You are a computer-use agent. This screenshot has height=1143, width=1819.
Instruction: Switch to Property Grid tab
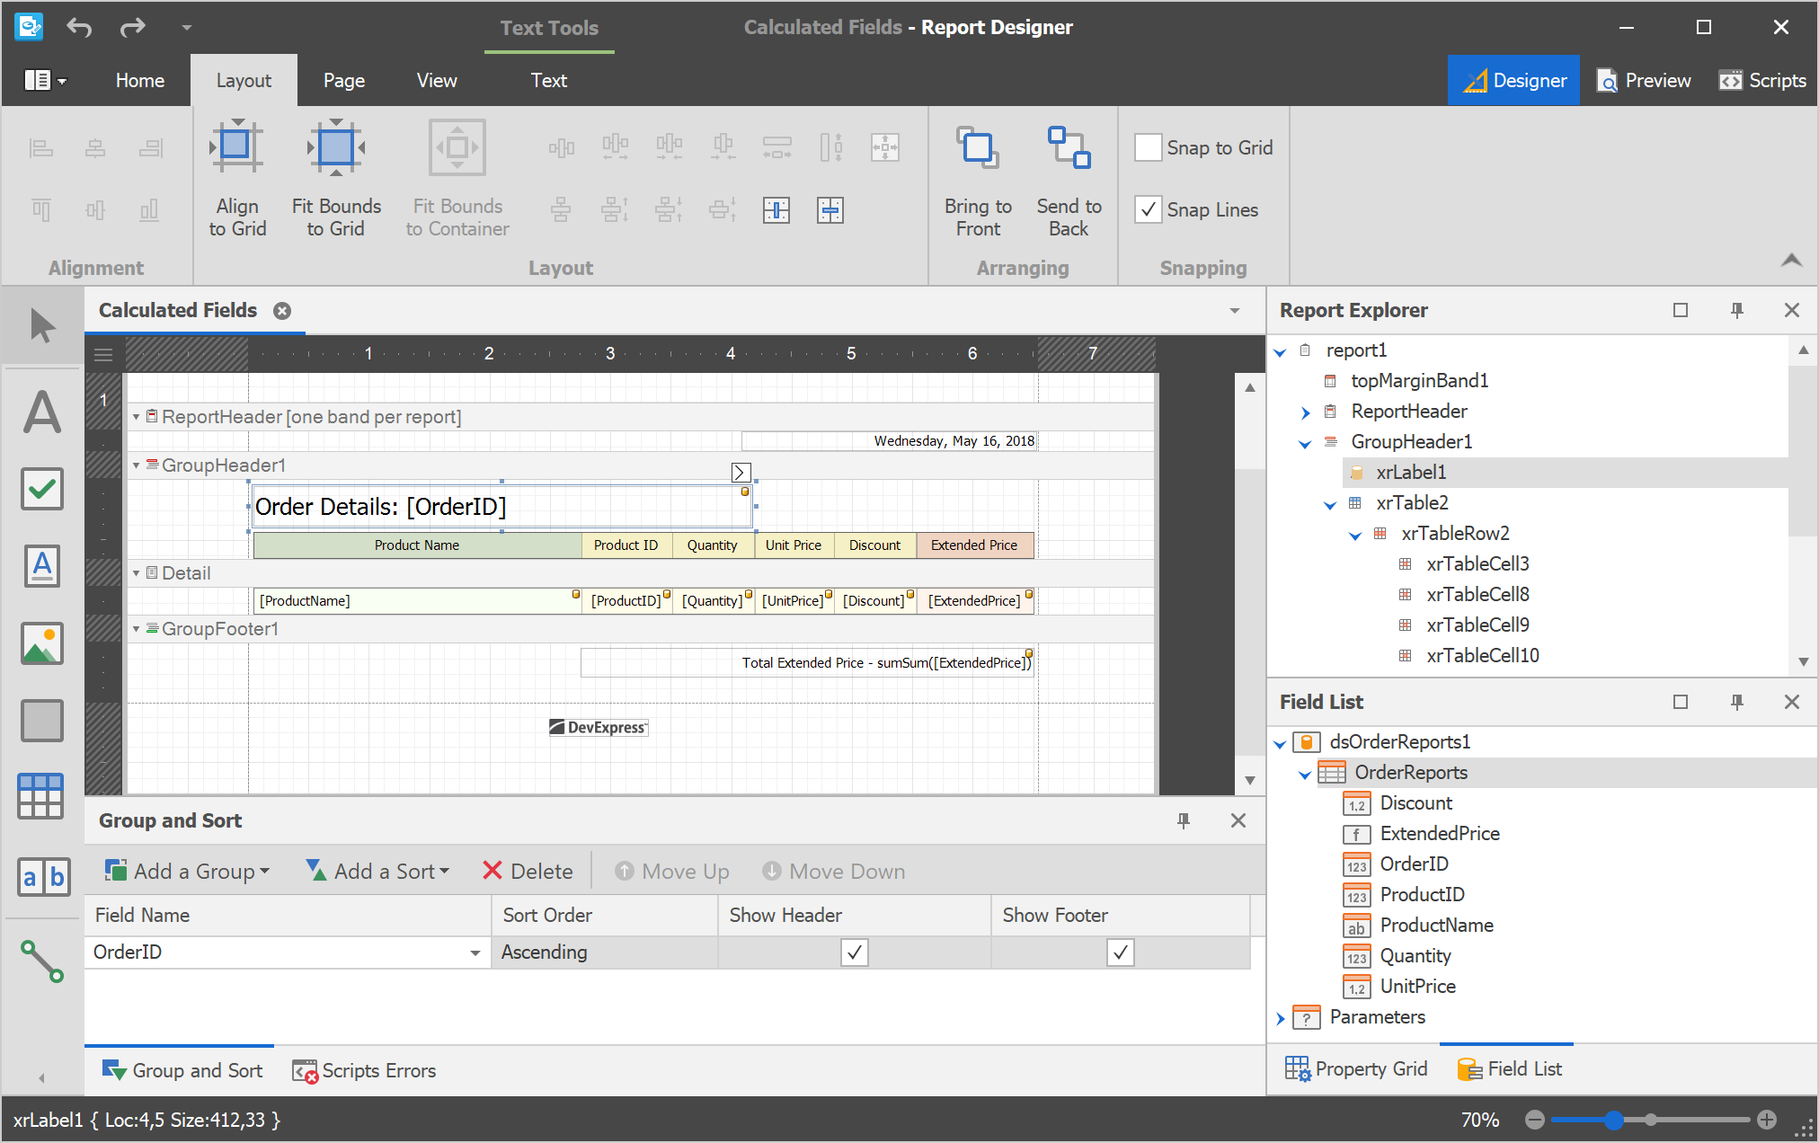coord(1356,1068)
